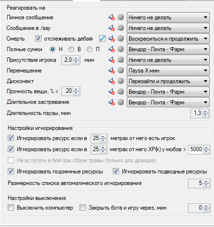214x227 pixels.
Task: Open Прочность вещи action dropdown
Action: tap(168, 92)
